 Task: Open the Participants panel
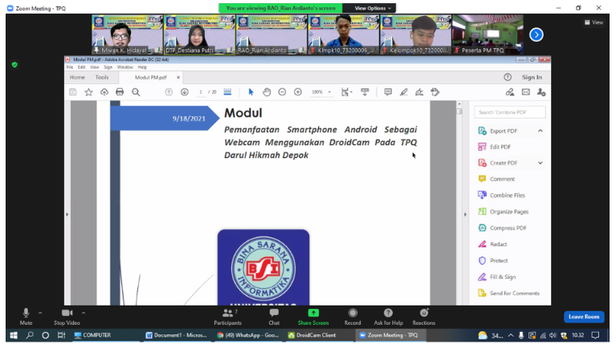(x=228, y=317)
